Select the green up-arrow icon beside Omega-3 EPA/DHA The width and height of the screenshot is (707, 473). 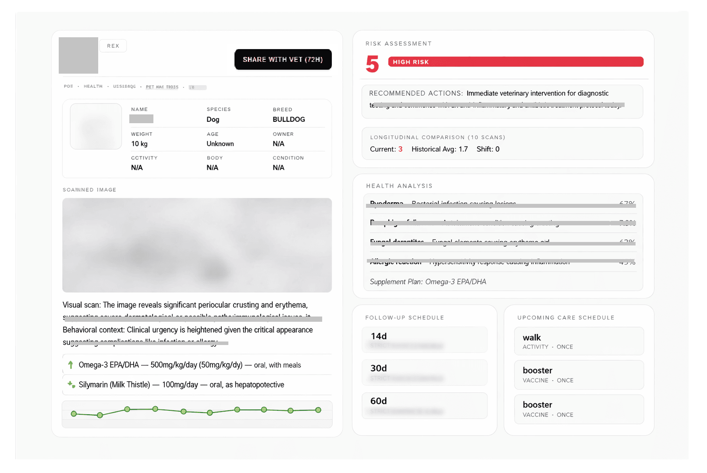[x=71, y=365]
